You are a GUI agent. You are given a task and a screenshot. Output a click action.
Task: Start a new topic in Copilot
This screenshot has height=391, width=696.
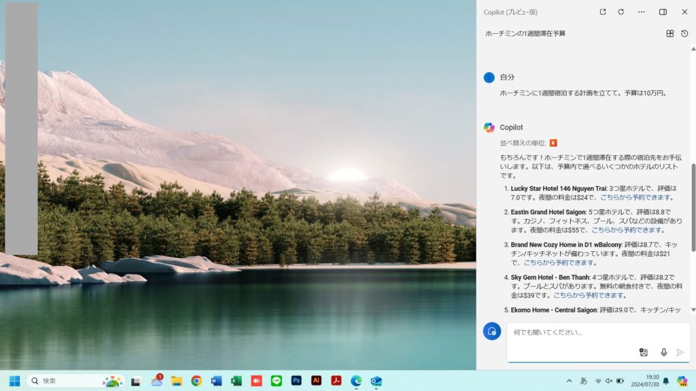tap(492, 331)
